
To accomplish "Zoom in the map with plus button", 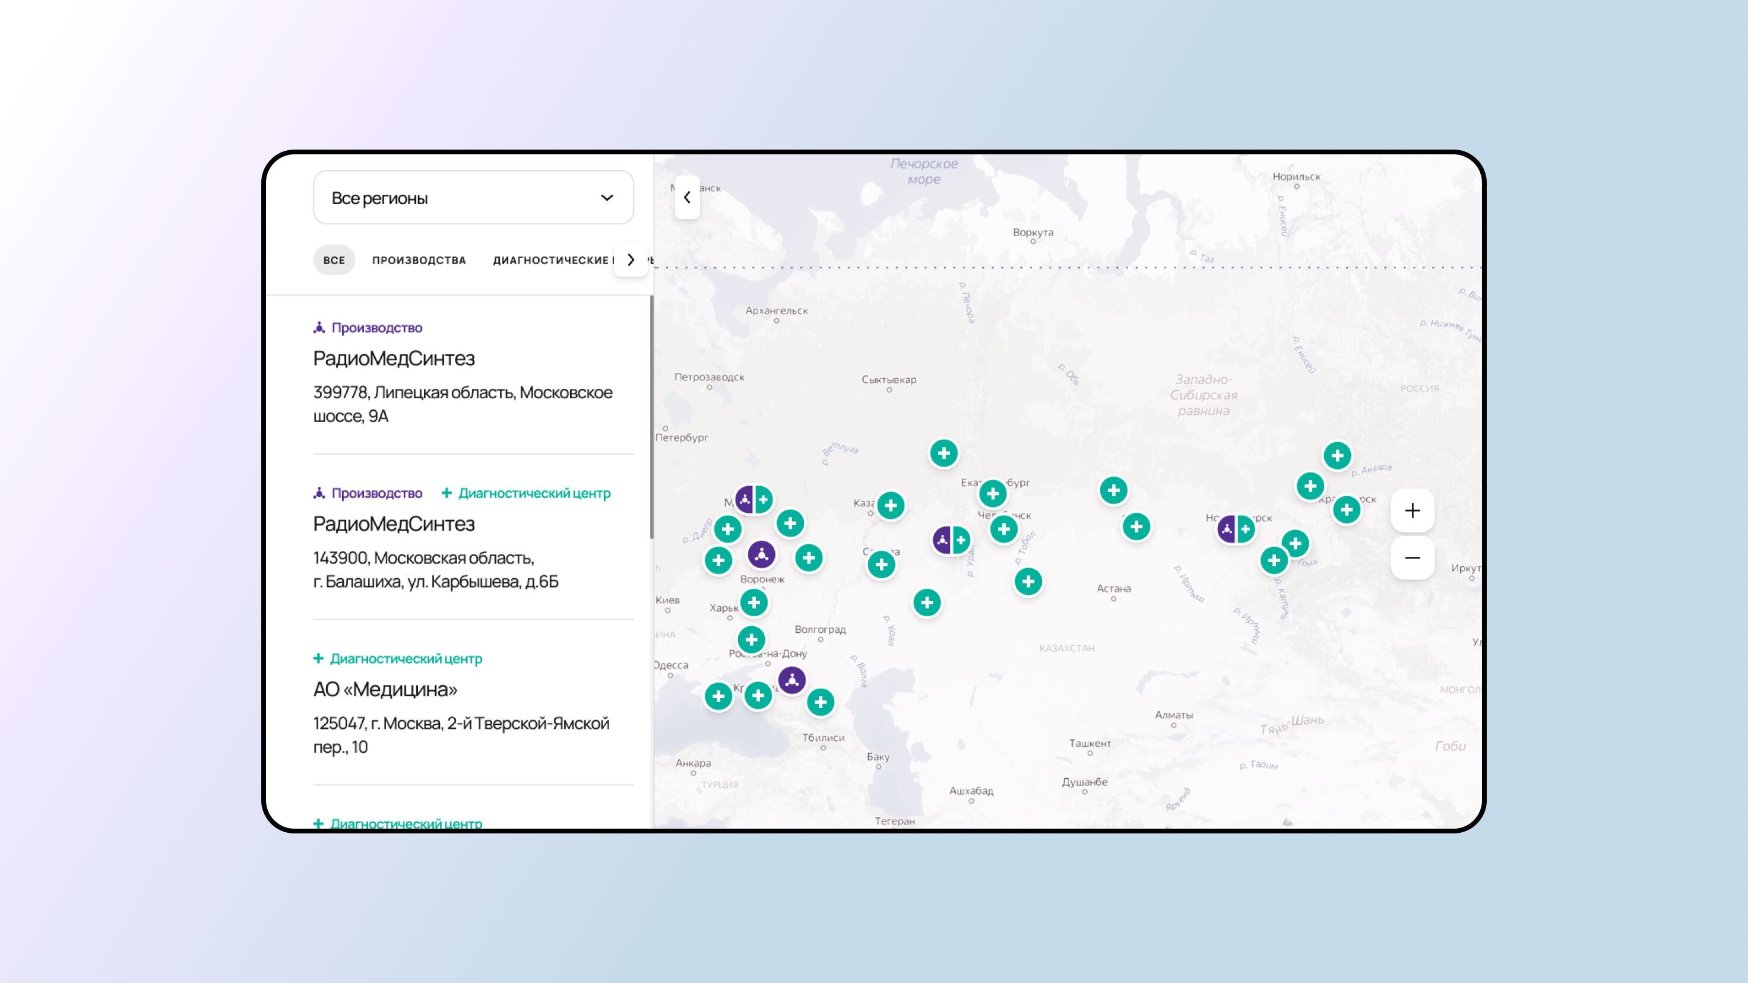I will (1412, 510).
